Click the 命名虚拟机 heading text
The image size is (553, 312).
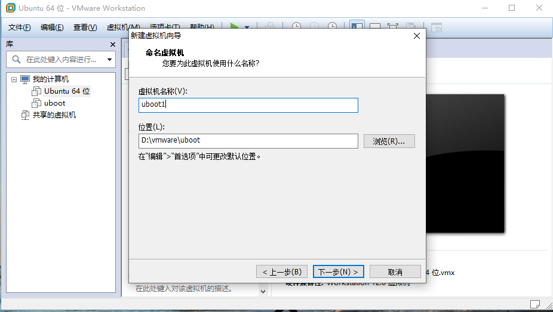click(x=165, y=53)
